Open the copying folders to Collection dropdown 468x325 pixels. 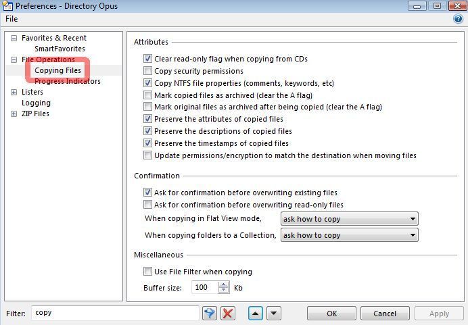(x=350, y=235)
